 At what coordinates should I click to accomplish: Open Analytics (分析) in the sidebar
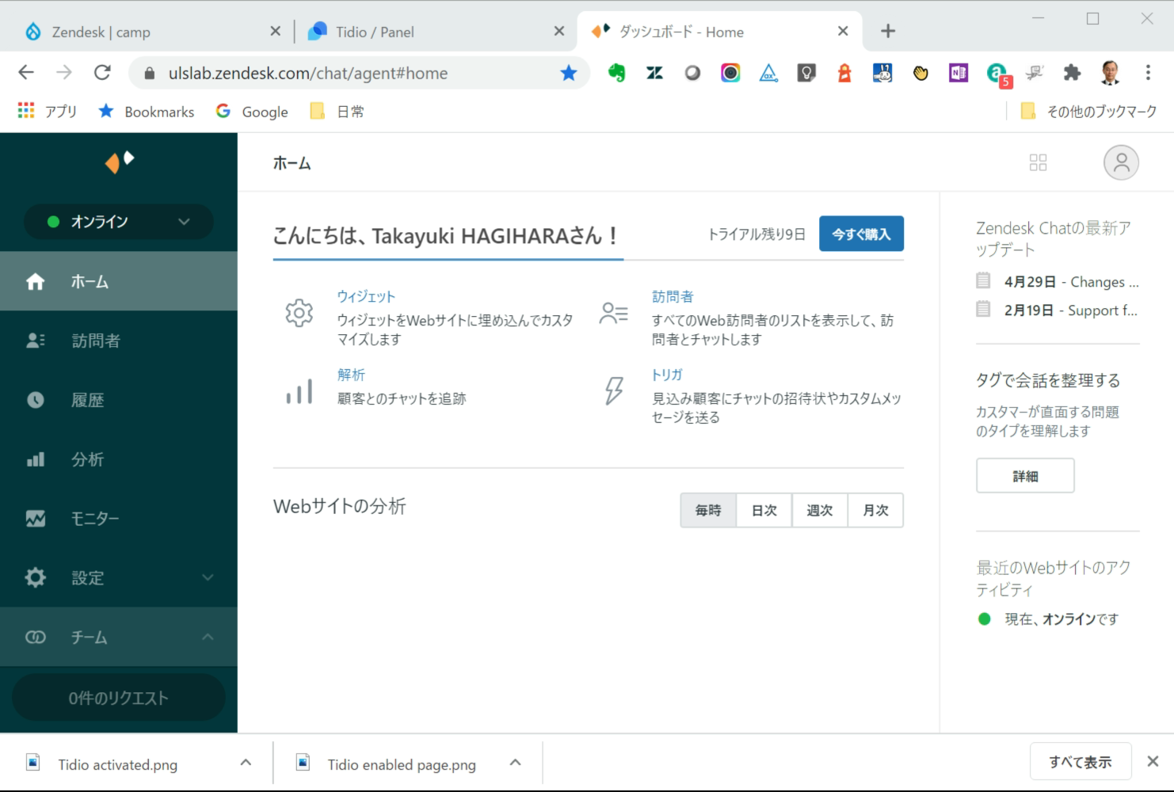tap(119, 459)
